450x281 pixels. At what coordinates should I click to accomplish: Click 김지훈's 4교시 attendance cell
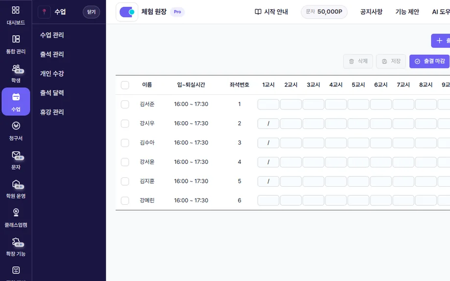[336, 181]
